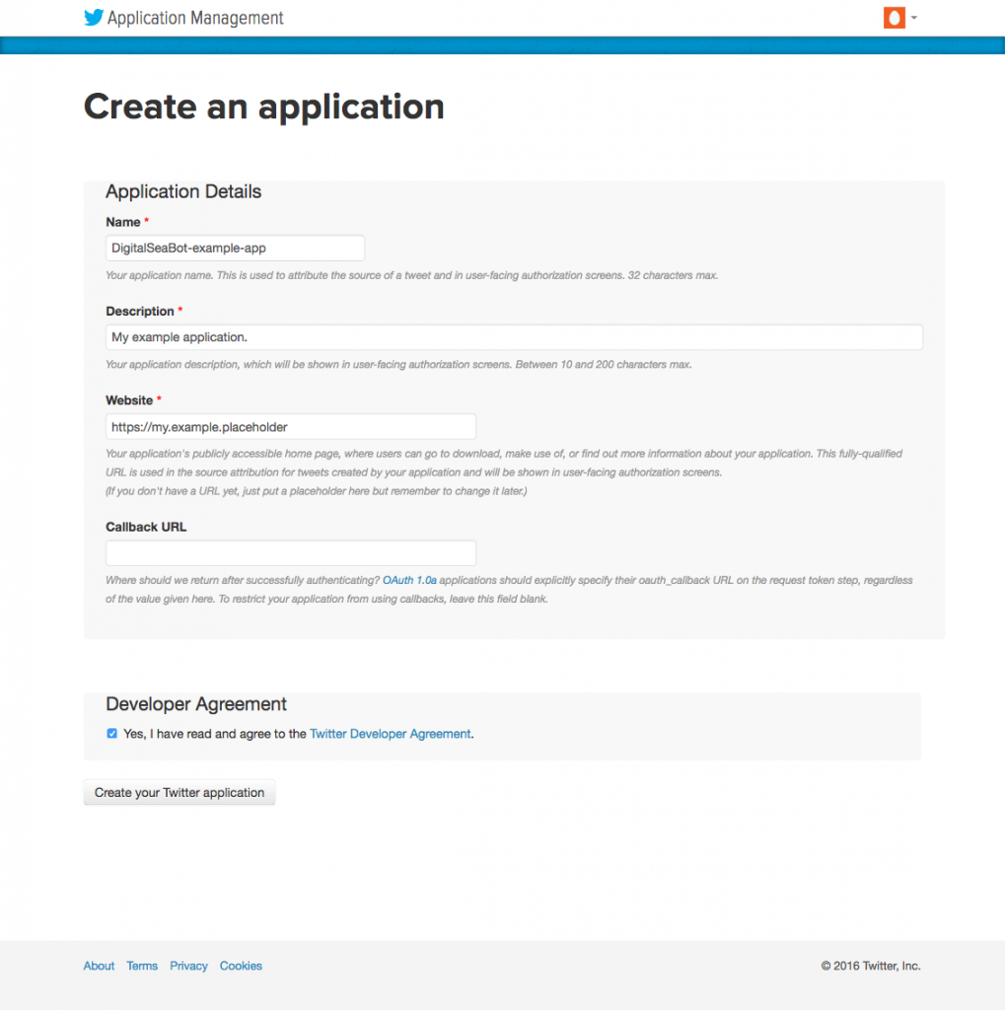The width and height of the screenshot is (1005, 1010).
Task: Expand the account dropdown arrow
Action: [x=913, y=18]
